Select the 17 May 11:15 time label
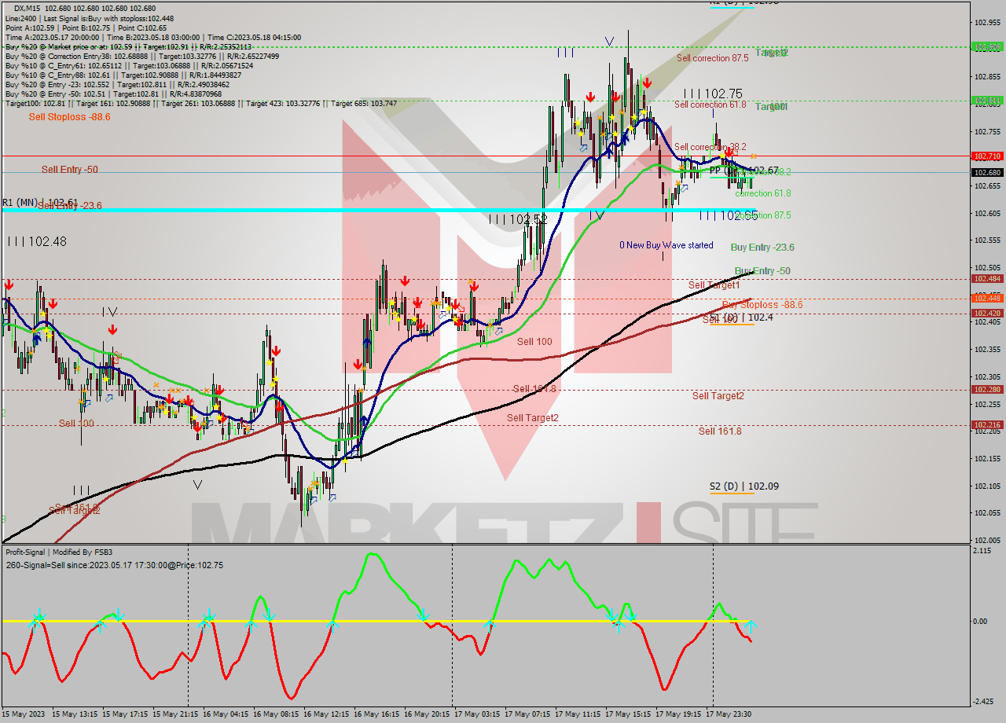Viewport: 1006px width, 723px height. (x=578, y=714)
